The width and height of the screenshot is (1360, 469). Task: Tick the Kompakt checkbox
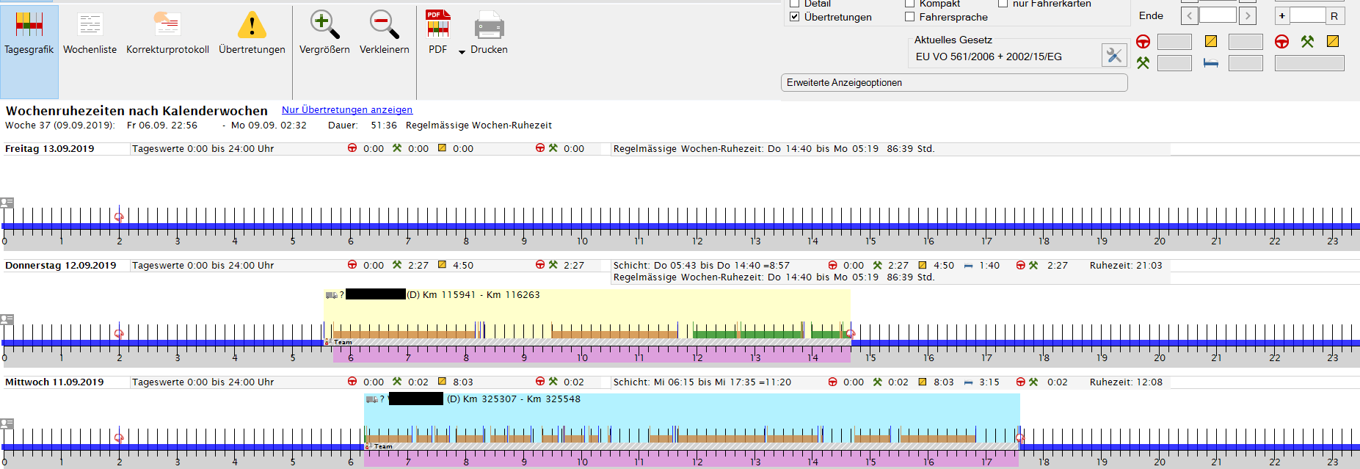(x=910, y=4)
